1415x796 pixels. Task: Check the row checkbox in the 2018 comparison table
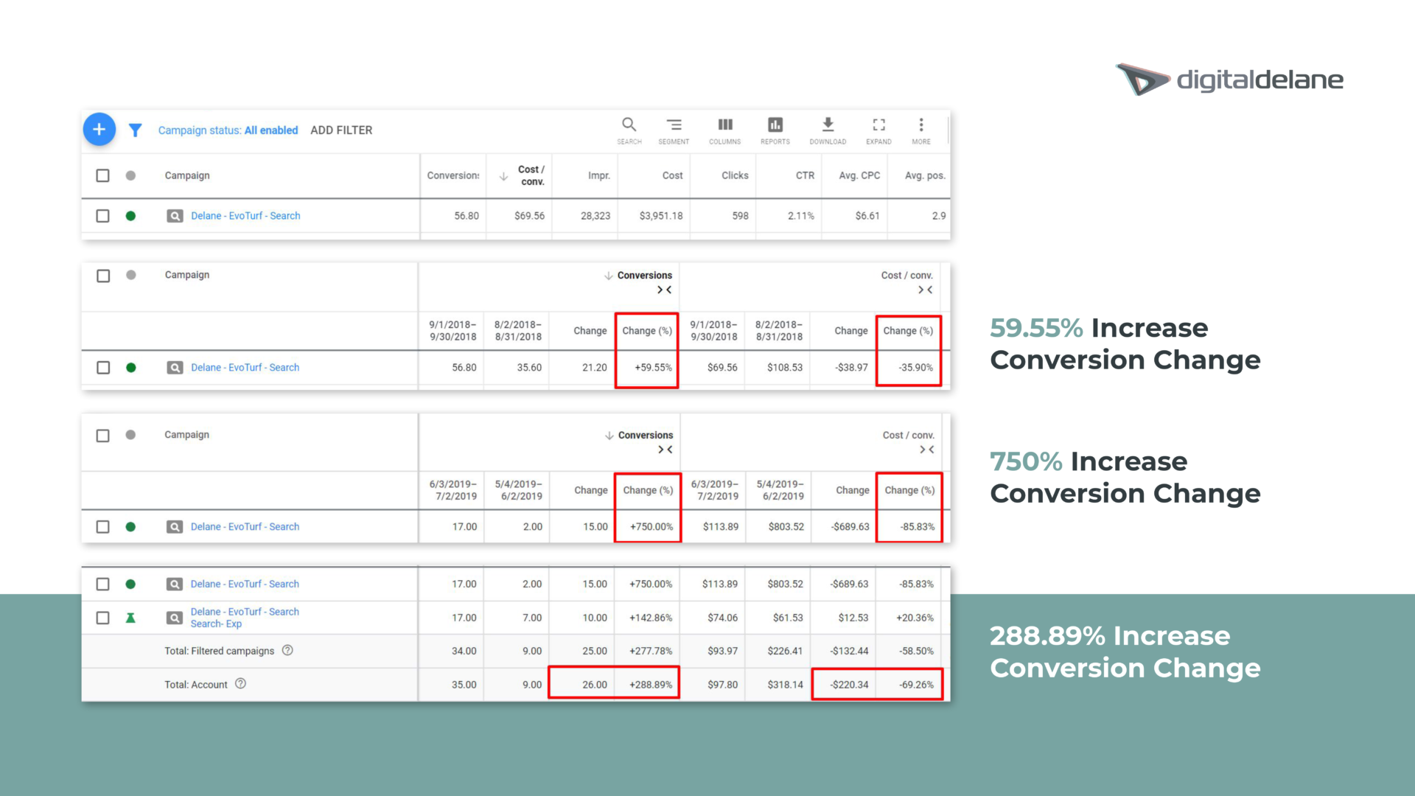pyautogui.click(x=103, y=368)
